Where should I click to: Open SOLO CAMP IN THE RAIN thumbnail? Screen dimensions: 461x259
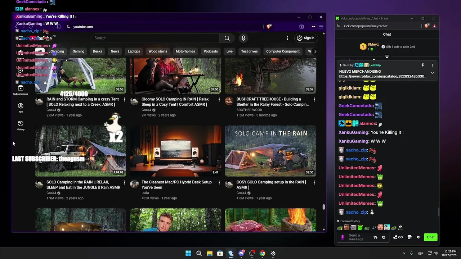point(271,151)
